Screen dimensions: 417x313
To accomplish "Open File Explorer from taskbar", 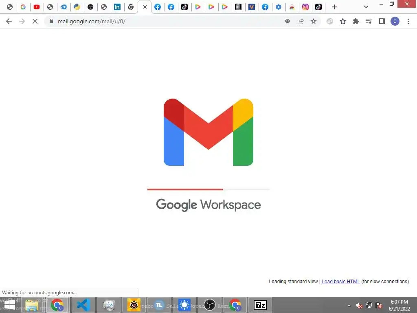I will pos(32,305).
